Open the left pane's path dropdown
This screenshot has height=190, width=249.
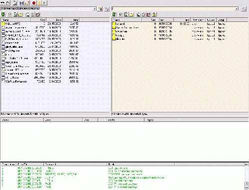coord(95,8)
